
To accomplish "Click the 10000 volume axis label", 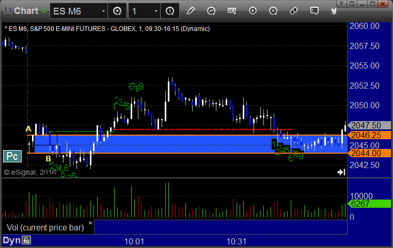I will (x=361, y=196).
